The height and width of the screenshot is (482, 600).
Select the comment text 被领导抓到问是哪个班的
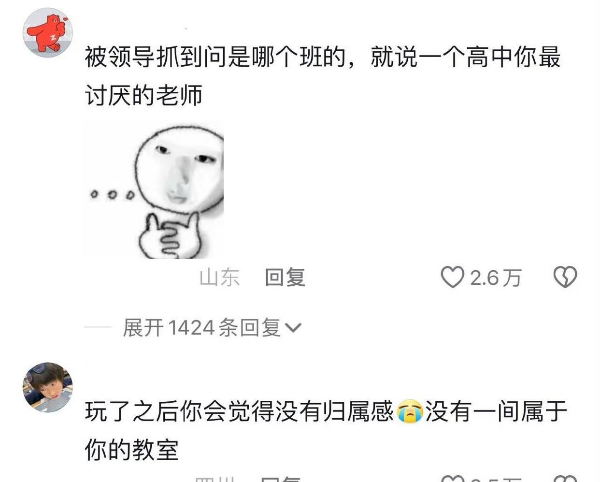[x=215, y=57]
